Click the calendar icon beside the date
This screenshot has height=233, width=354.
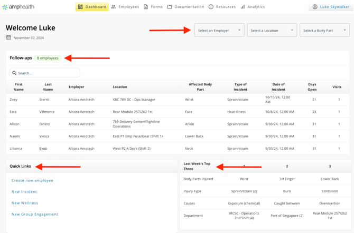tap(8, 37)
